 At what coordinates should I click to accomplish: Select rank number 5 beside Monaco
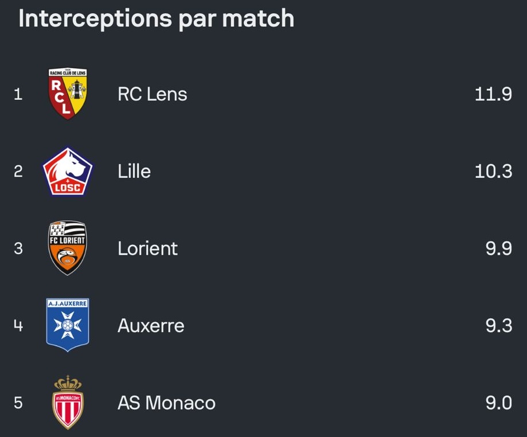point(18,403)
